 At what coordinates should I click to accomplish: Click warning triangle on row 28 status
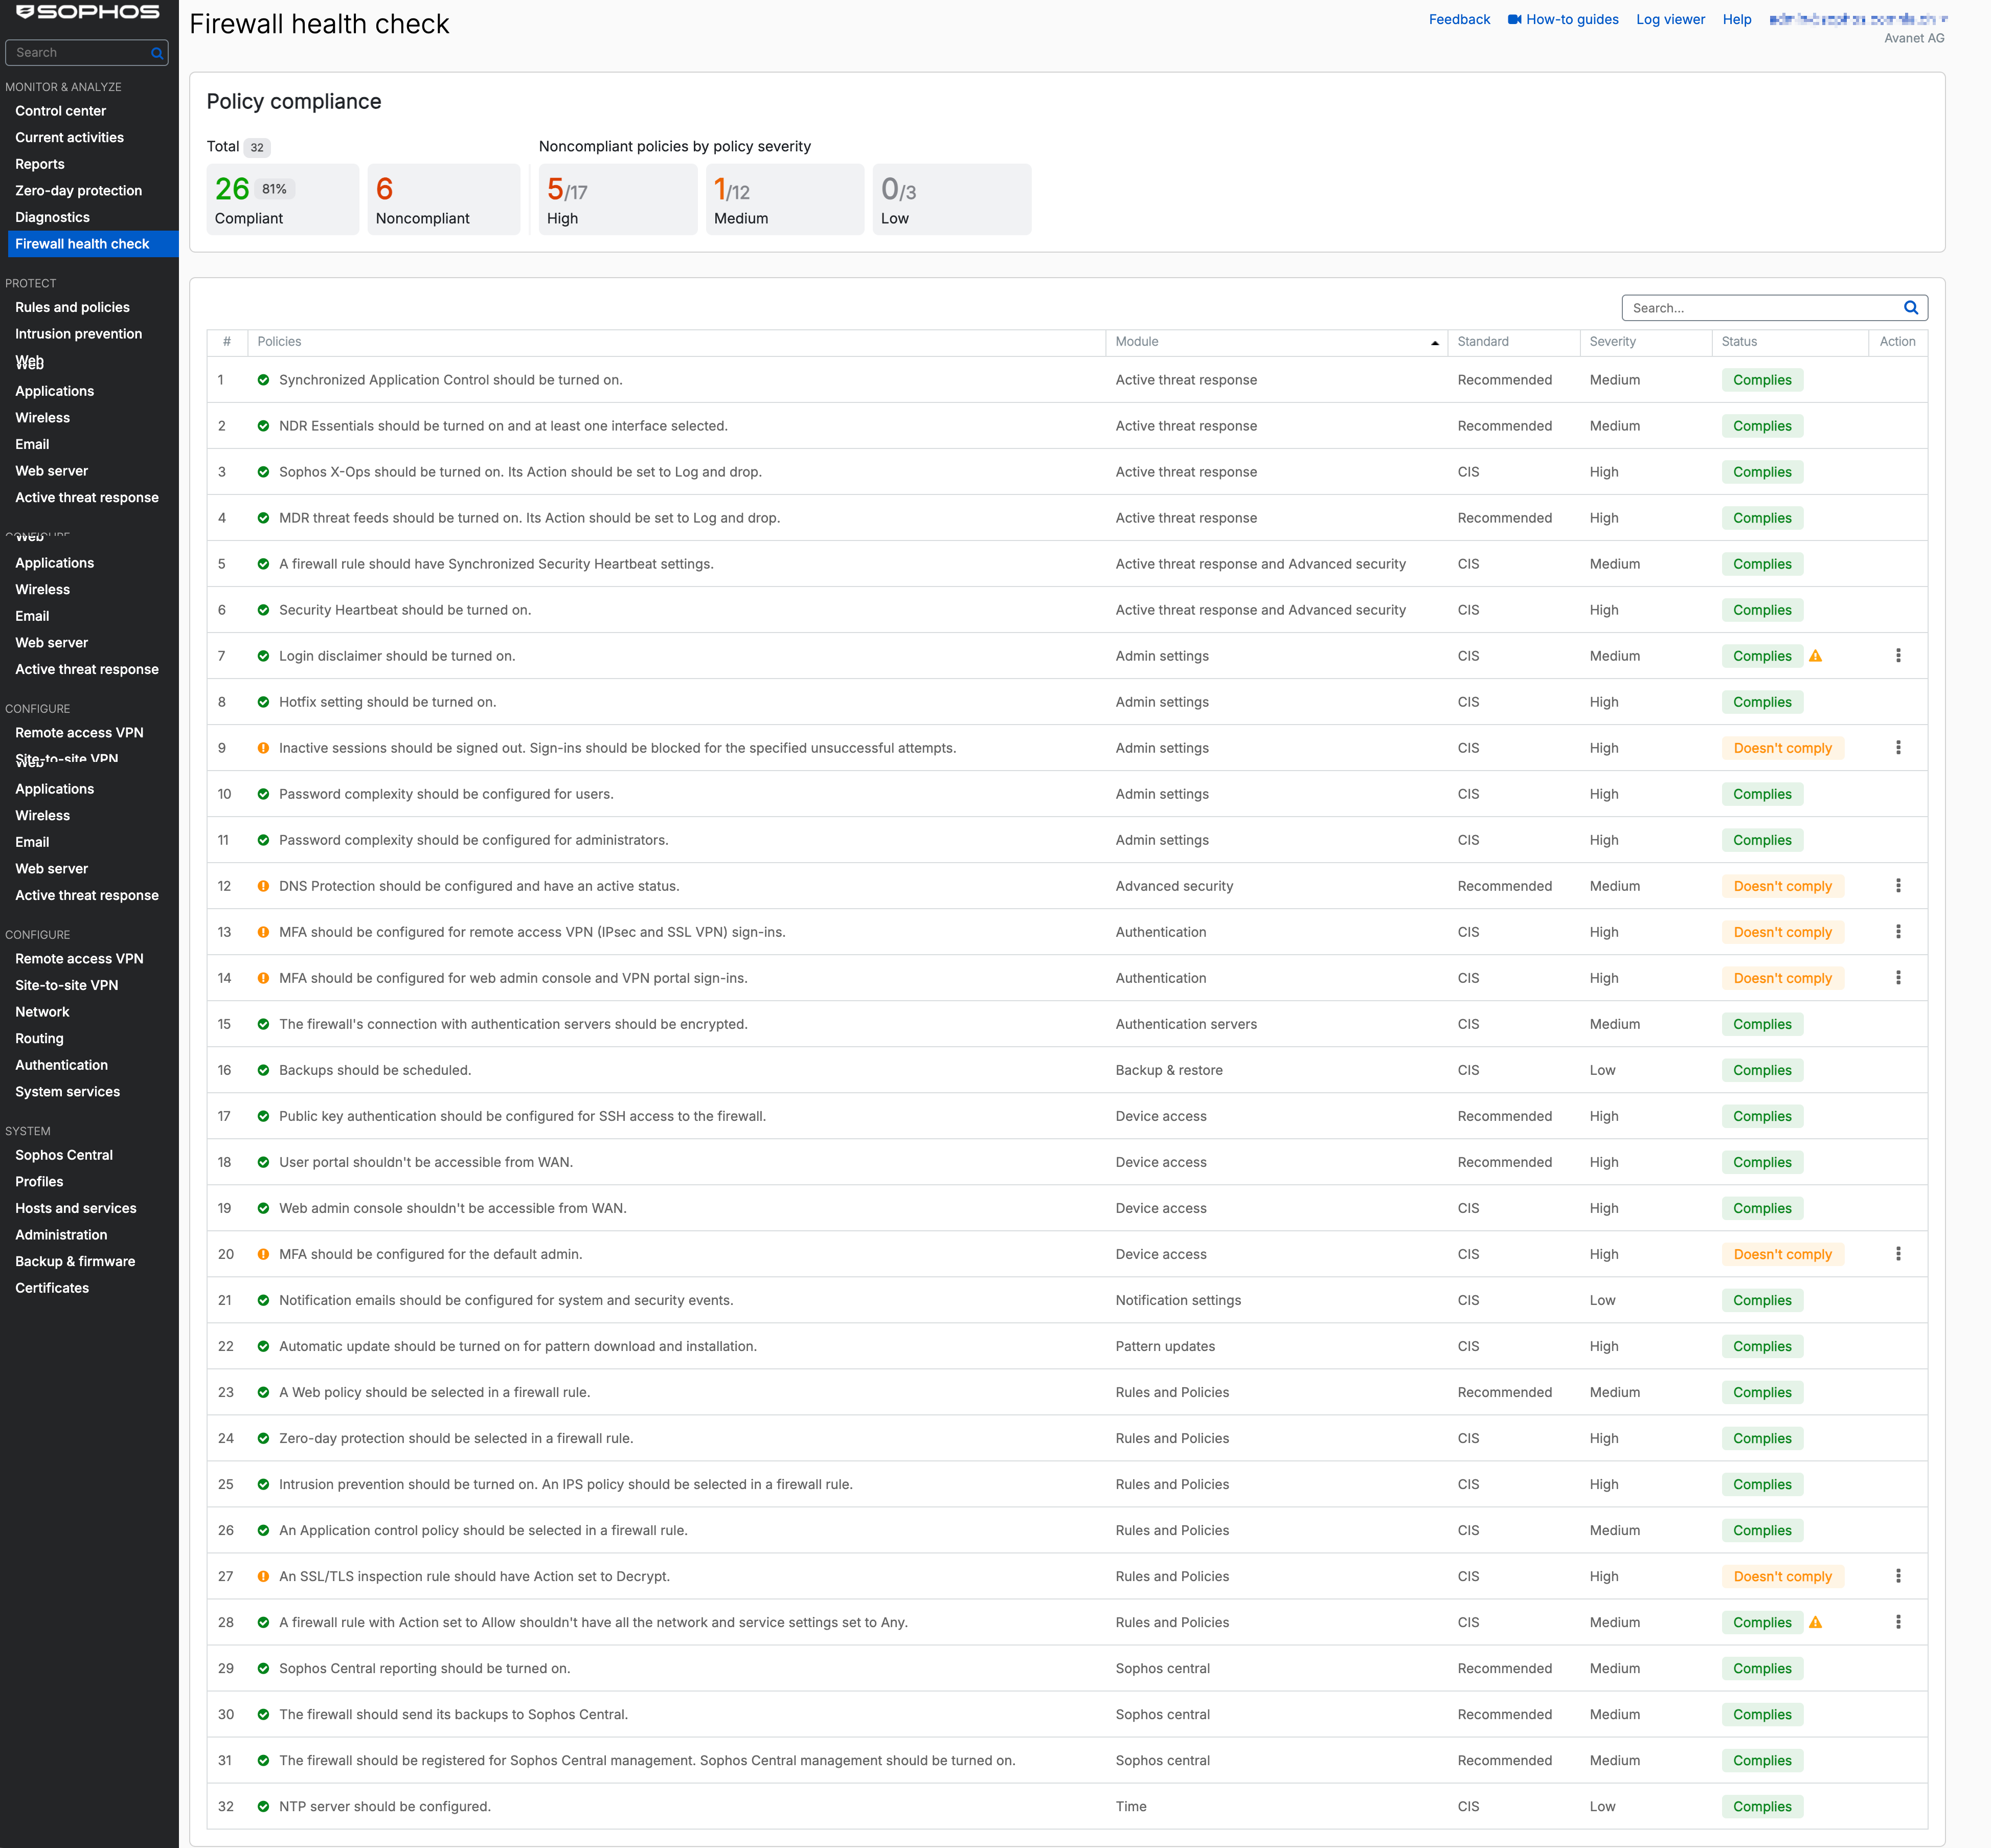point(1815,1622)
